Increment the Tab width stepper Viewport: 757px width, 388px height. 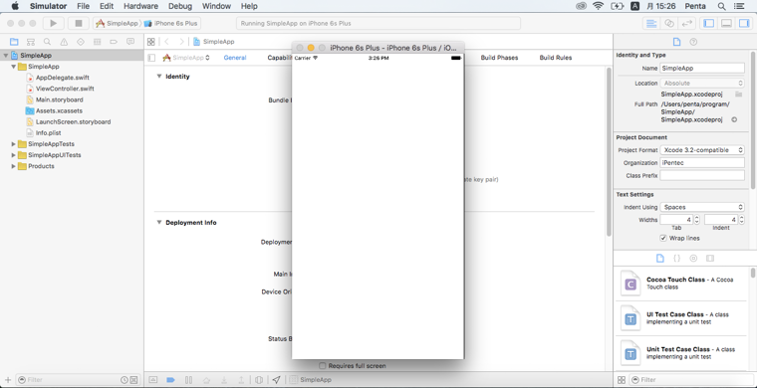click(x=696, y=217)
